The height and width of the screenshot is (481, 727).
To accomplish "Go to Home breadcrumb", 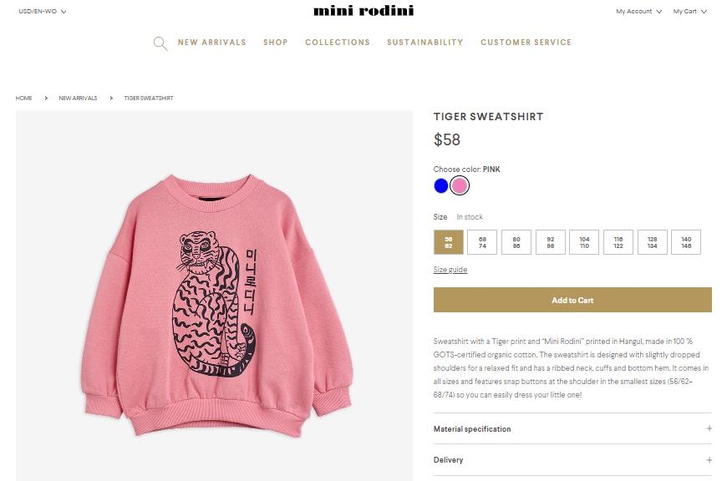I will [x=23, y=99].
